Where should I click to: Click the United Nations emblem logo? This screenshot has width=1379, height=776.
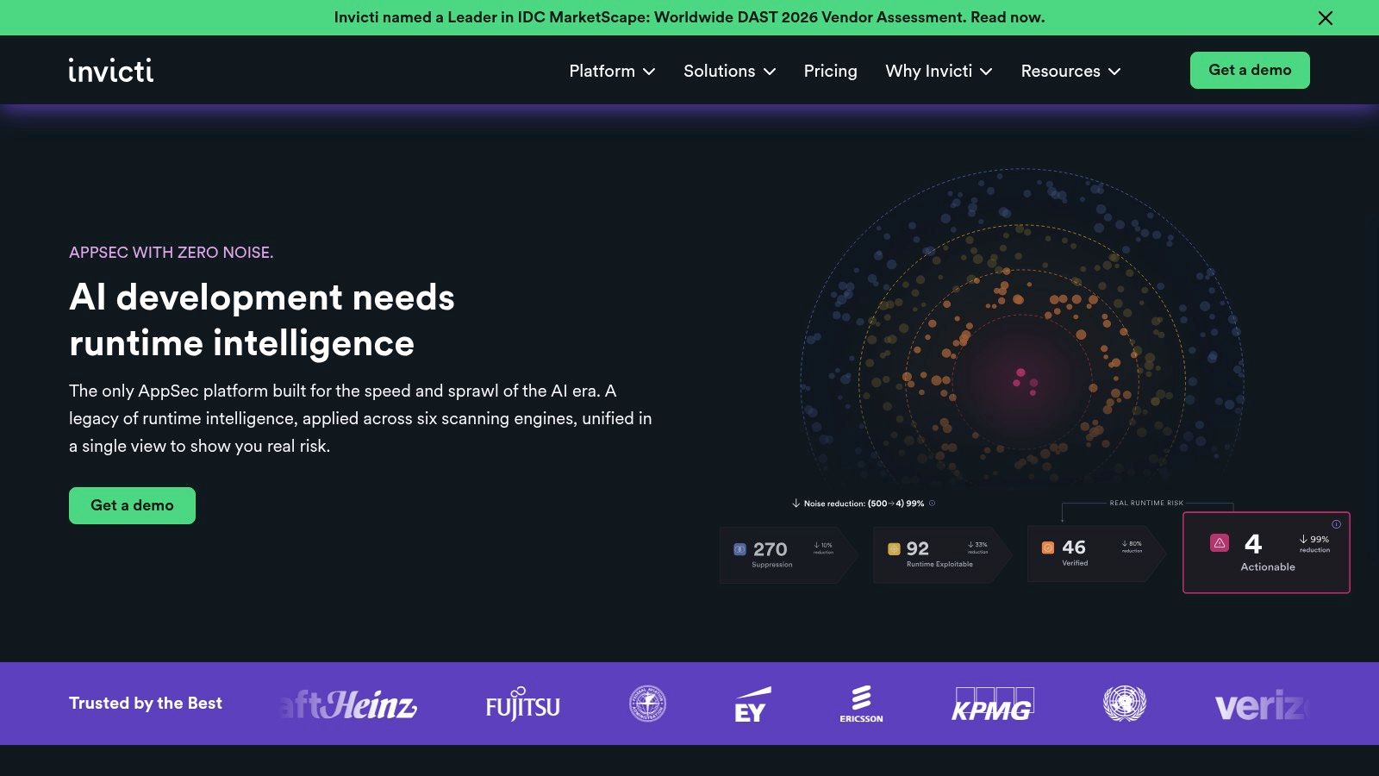click(x=1125, y=704)
